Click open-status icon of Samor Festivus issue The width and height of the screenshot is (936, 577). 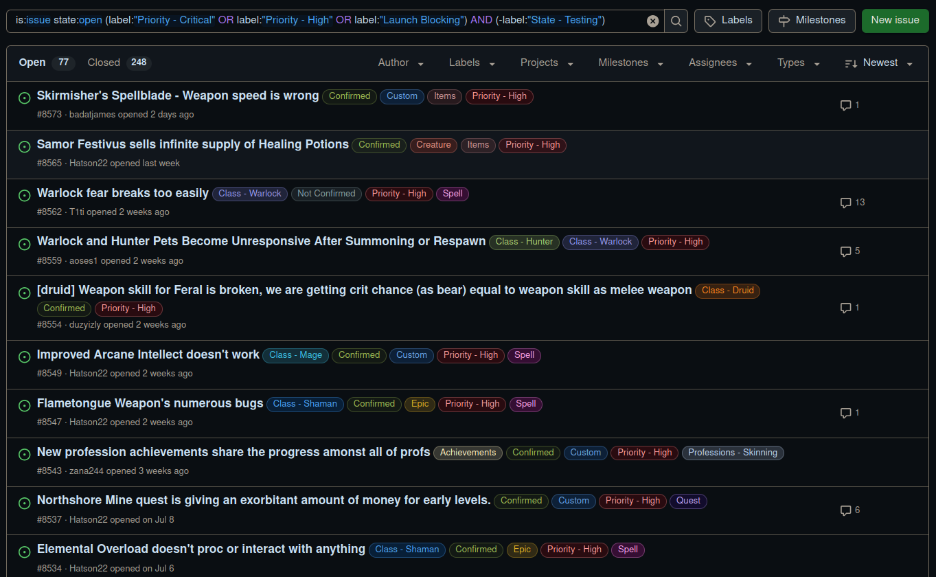(x=24, y=146)
